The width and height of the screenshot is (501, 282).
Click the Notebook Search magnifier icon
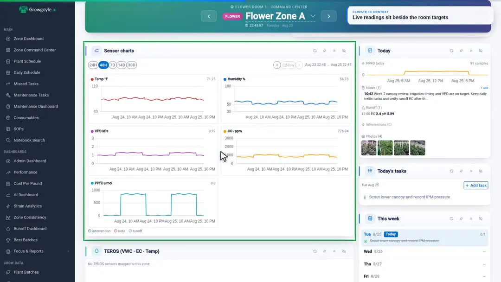point(8,140)
